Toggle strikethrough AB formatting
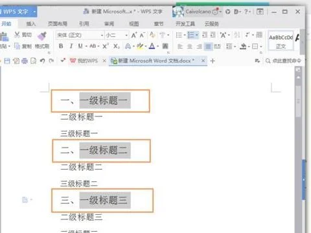311x233 pixels. [93, 46]
